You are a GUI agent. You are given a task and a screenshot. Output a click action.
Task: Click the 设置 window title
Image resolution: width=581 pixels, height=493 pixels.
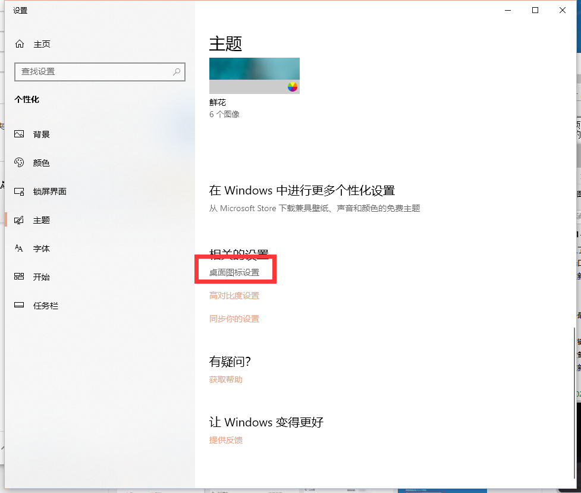[x=20, y=10]
